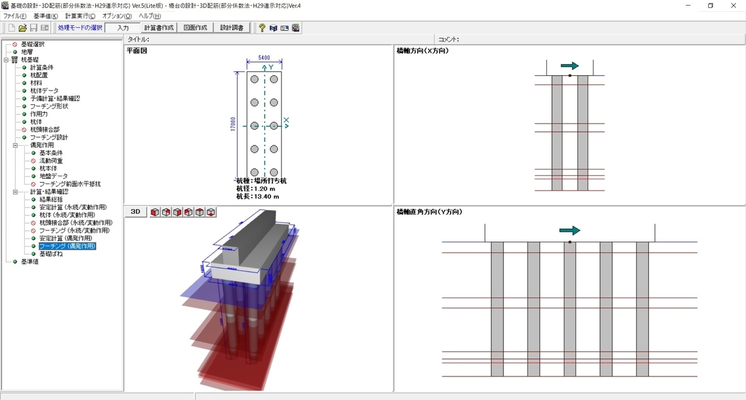
Task: Open the 計算実行(C) menu
Action: (x=80, y=16)
